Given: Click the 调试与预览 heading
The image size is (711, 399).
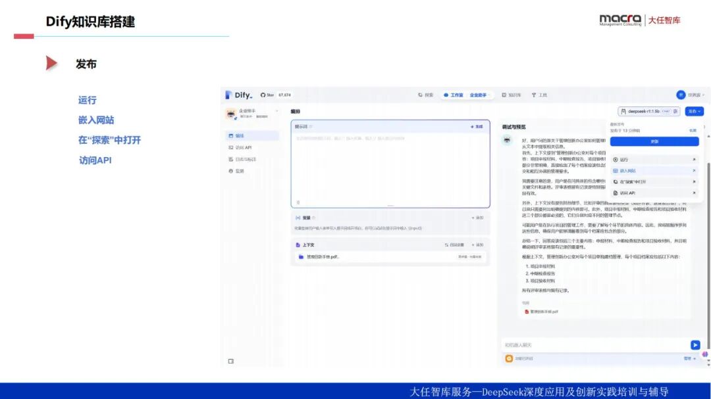Looking at the screenshot, I should coord(513,128).
